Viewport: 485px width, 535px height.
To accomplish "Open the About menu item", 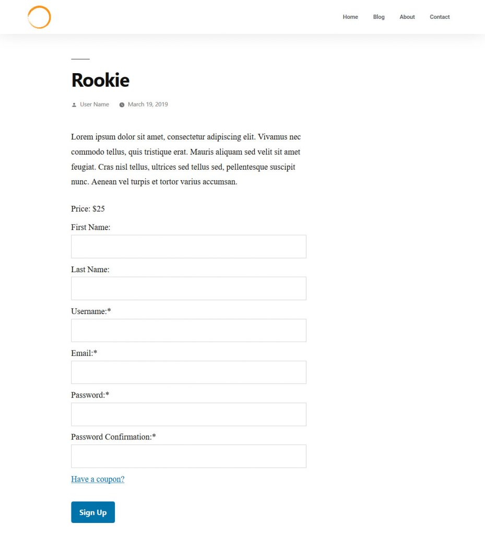I will click(407, 17).
